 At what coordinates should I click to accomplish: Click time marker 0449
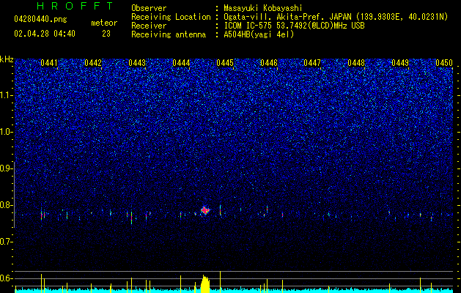tap(400, 63)
